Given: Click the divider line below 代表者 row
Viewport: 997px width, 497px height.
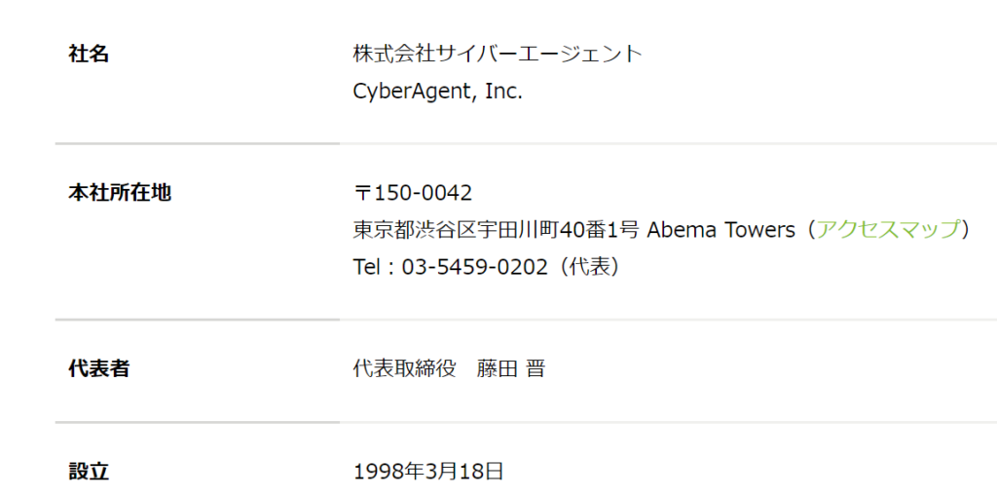Looking at the screenshot, I should [x=526, y=422].
